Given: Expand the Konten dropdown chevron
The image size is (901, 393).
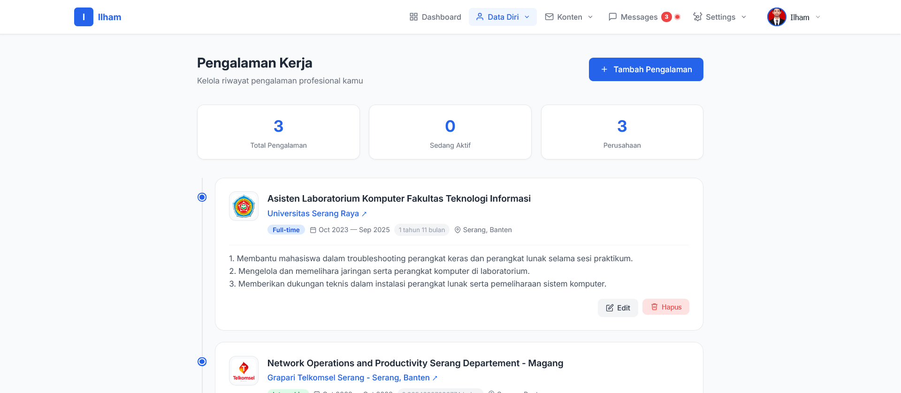Looking at the screenshot, I should (x=590, y=17).
